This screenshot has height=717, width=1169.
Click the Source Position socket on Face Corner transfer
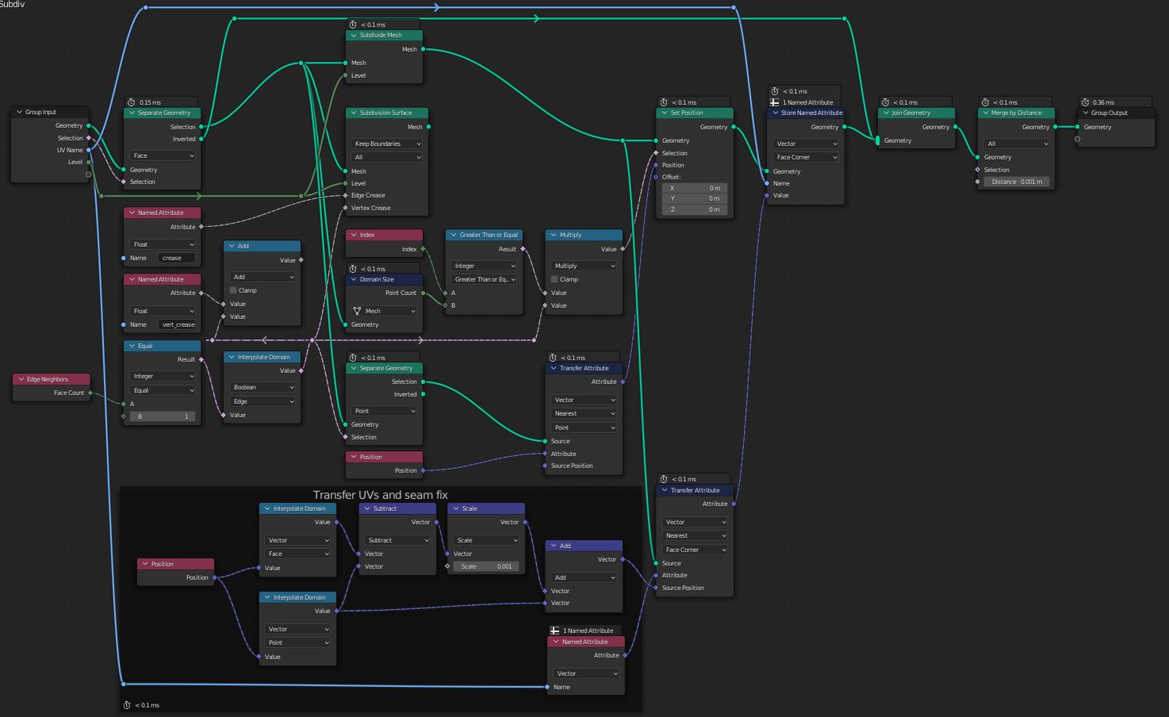[x=656, y=588]
